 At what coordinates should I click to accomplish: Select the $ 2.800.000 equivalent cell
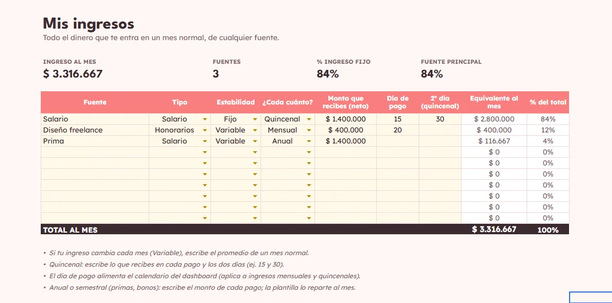pos(494,119)
